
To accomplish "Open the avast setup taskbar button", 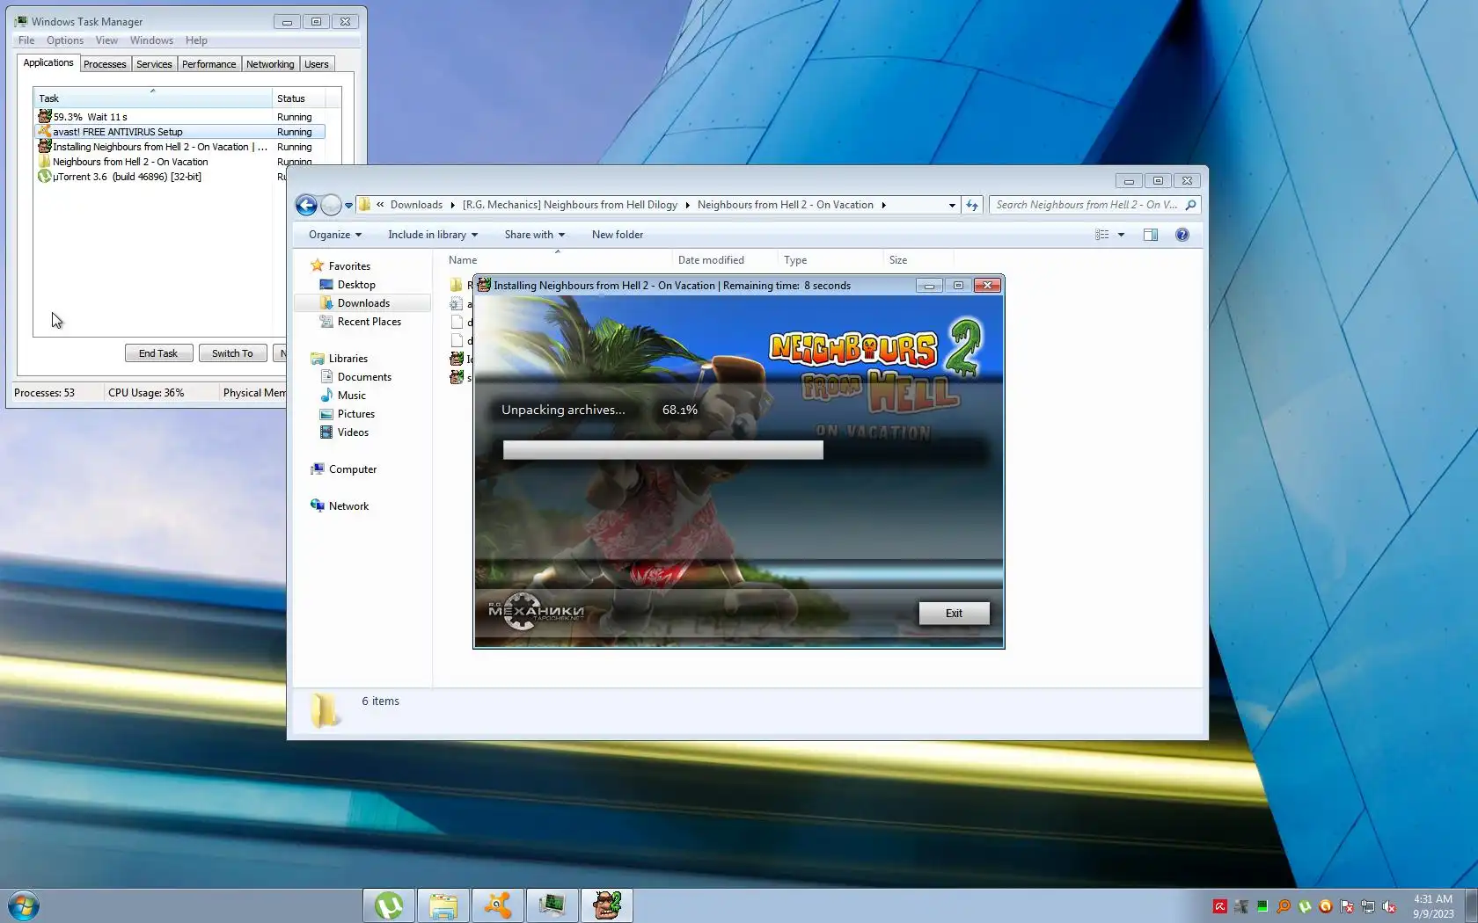I will point(498,905).
